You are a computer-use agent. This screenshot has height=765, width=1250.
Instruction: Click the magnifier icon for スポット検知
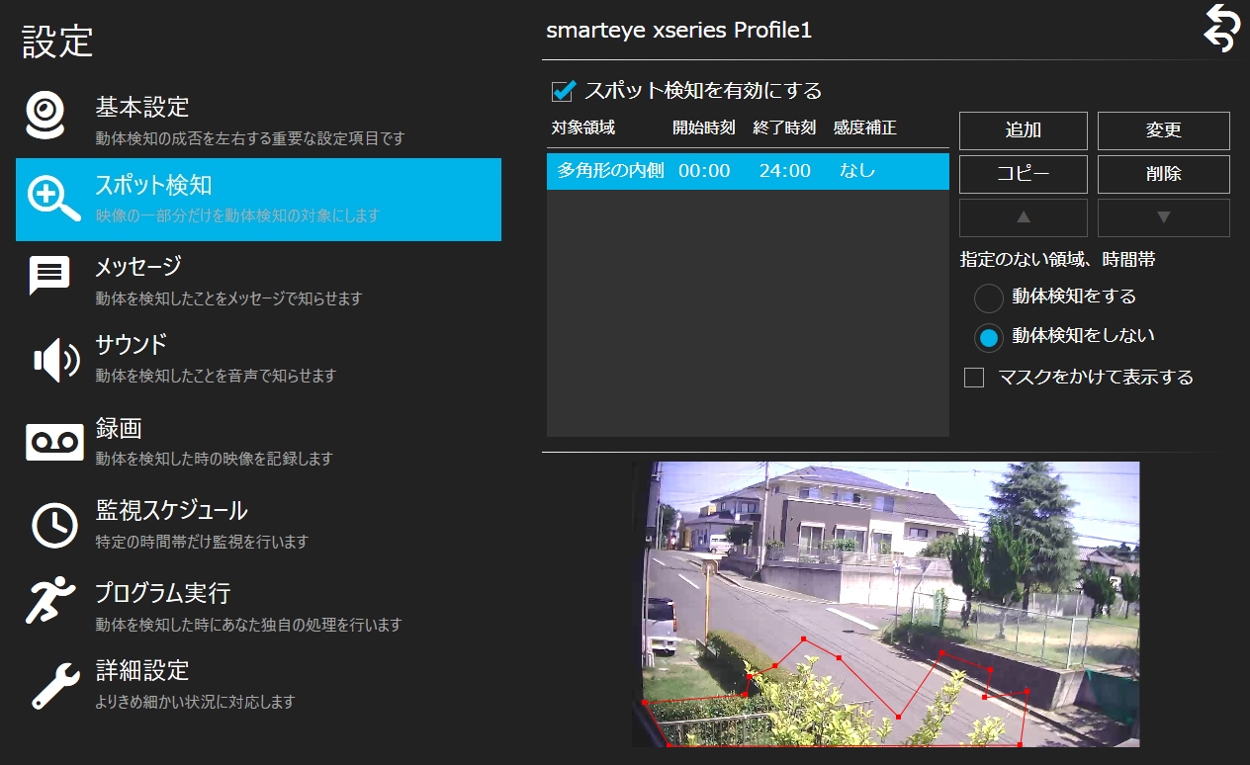[x=53, y=199]
